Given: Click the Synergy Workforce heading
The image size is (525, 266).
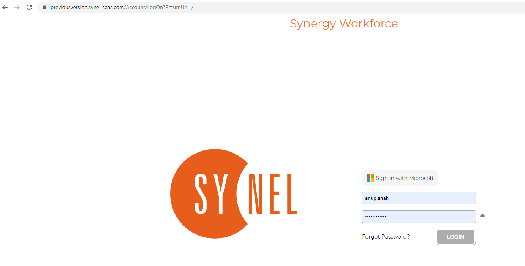Looking at the screenshot, I should click(x=344, y=24).
